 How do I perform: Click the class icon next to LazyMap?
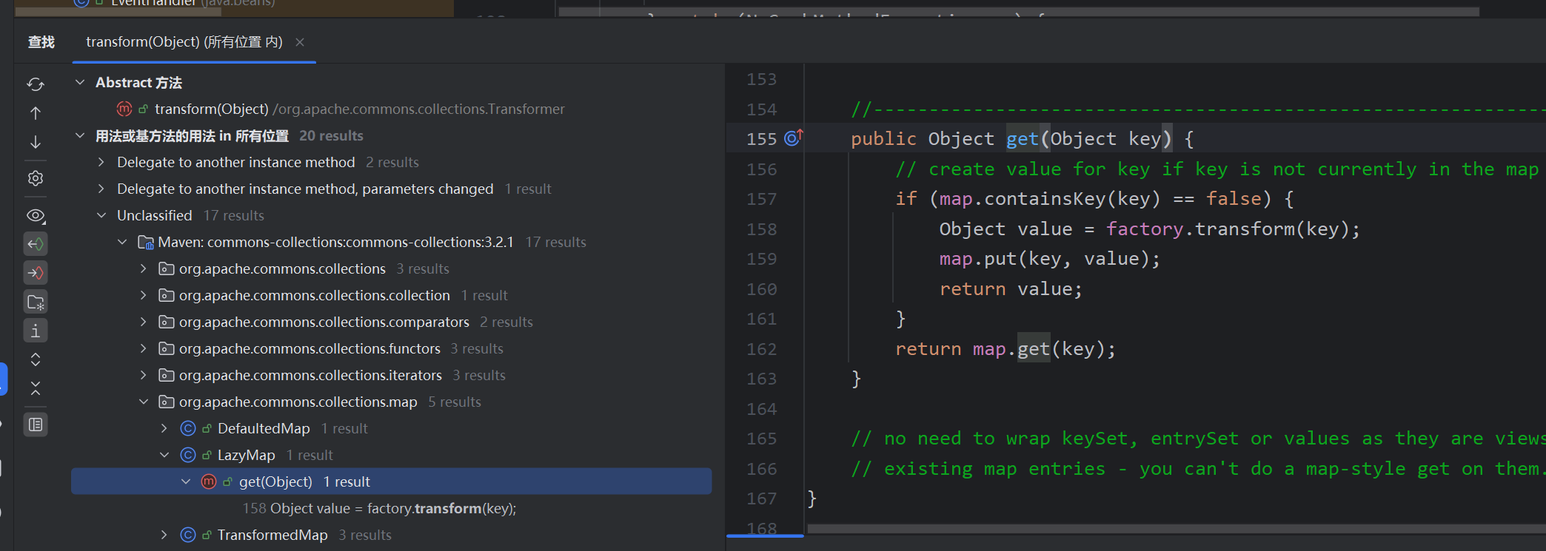(188, 455)
